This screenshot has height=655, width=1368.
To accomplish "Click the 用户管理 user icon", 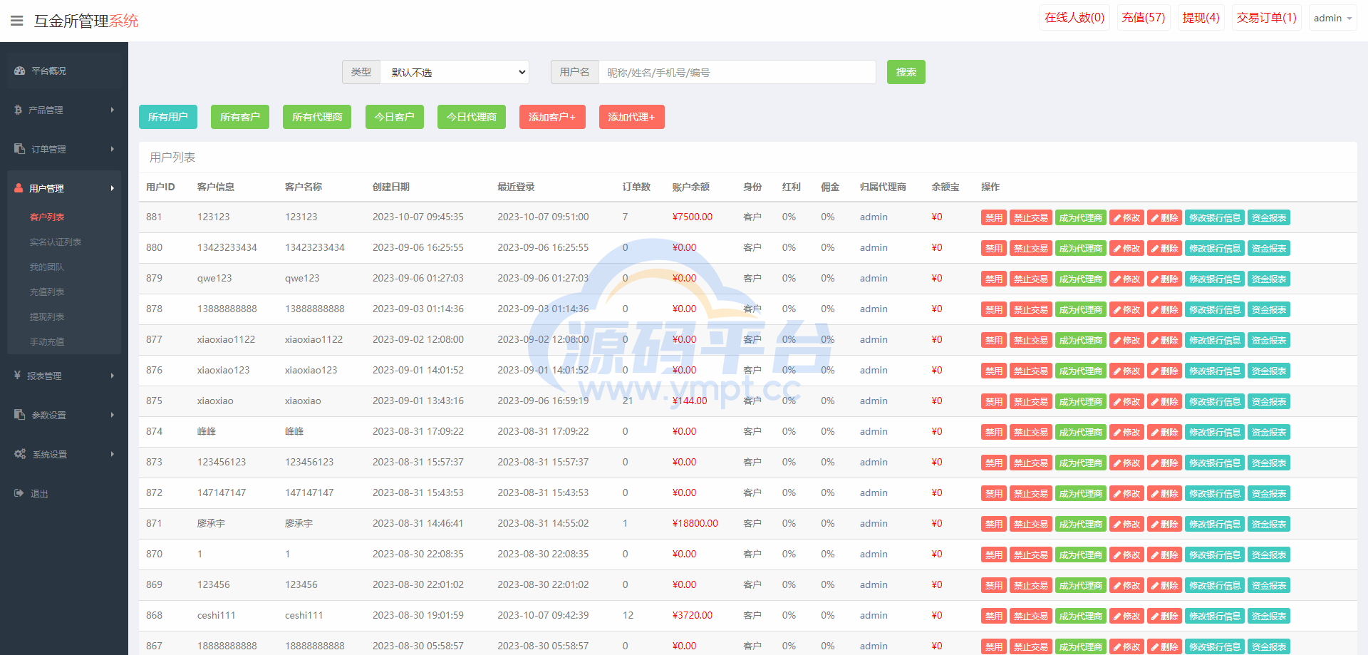I will 19,188.
